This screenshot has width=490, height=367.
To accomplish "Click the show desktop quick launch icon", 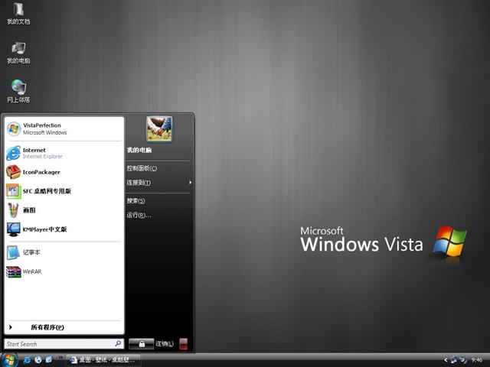I will pos(49,360).
